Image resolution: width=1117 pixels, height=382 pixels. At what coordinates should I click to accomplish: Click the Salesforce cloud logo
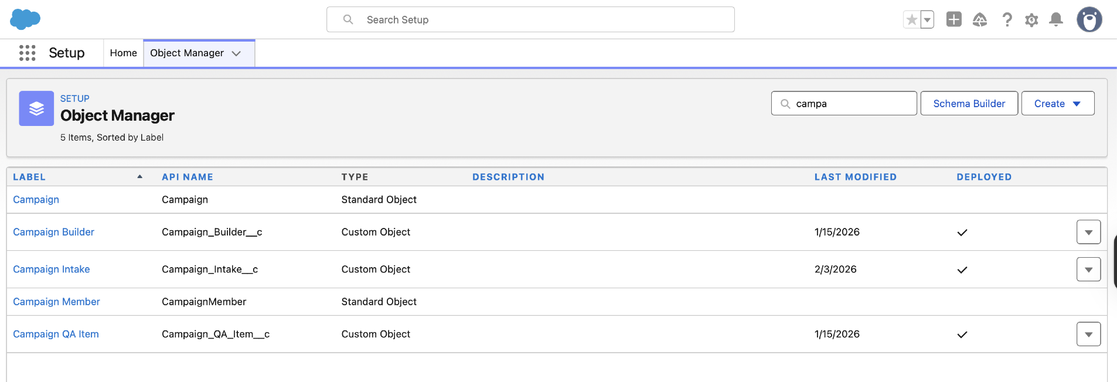click(25, 19)
